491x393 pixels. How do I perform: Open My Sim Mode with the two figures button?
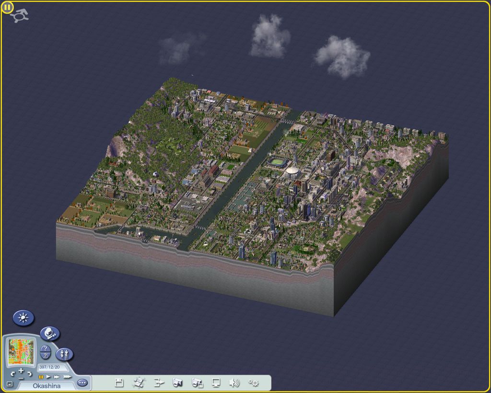(64, 355)
